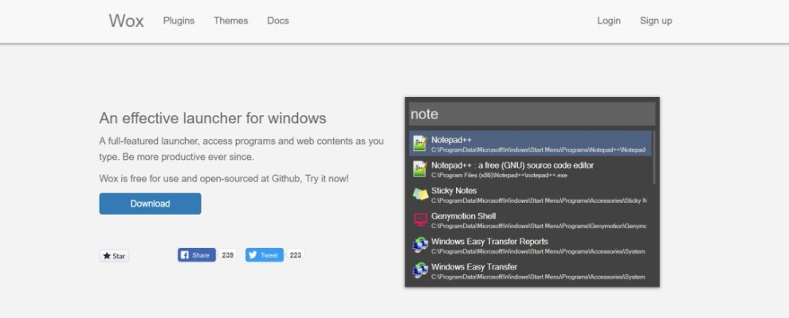This screenshot has width=789, height=318.
Task: Focus the launcher search field containing "note"
Action: pyautogui.click(x=532, y=114)
